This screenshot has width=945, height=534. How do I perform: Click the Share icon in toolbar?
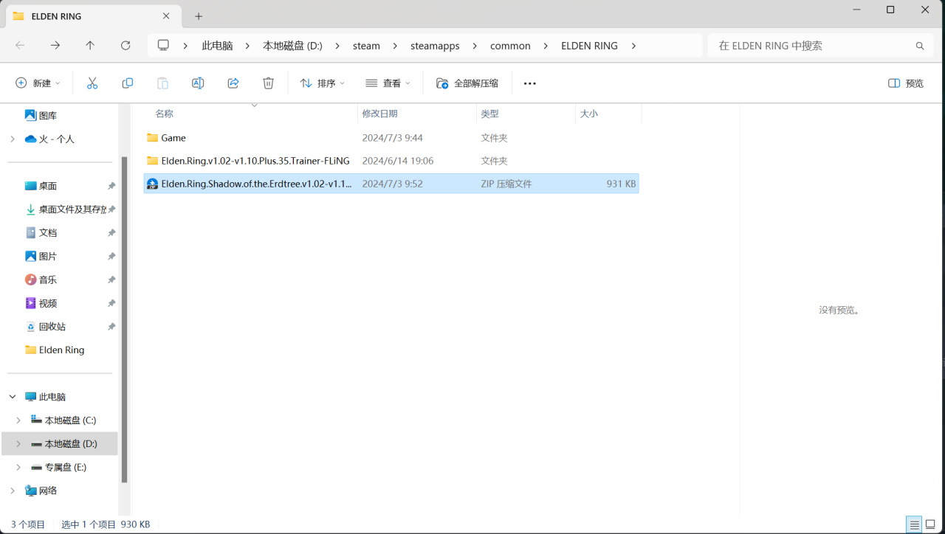[233, 83]
